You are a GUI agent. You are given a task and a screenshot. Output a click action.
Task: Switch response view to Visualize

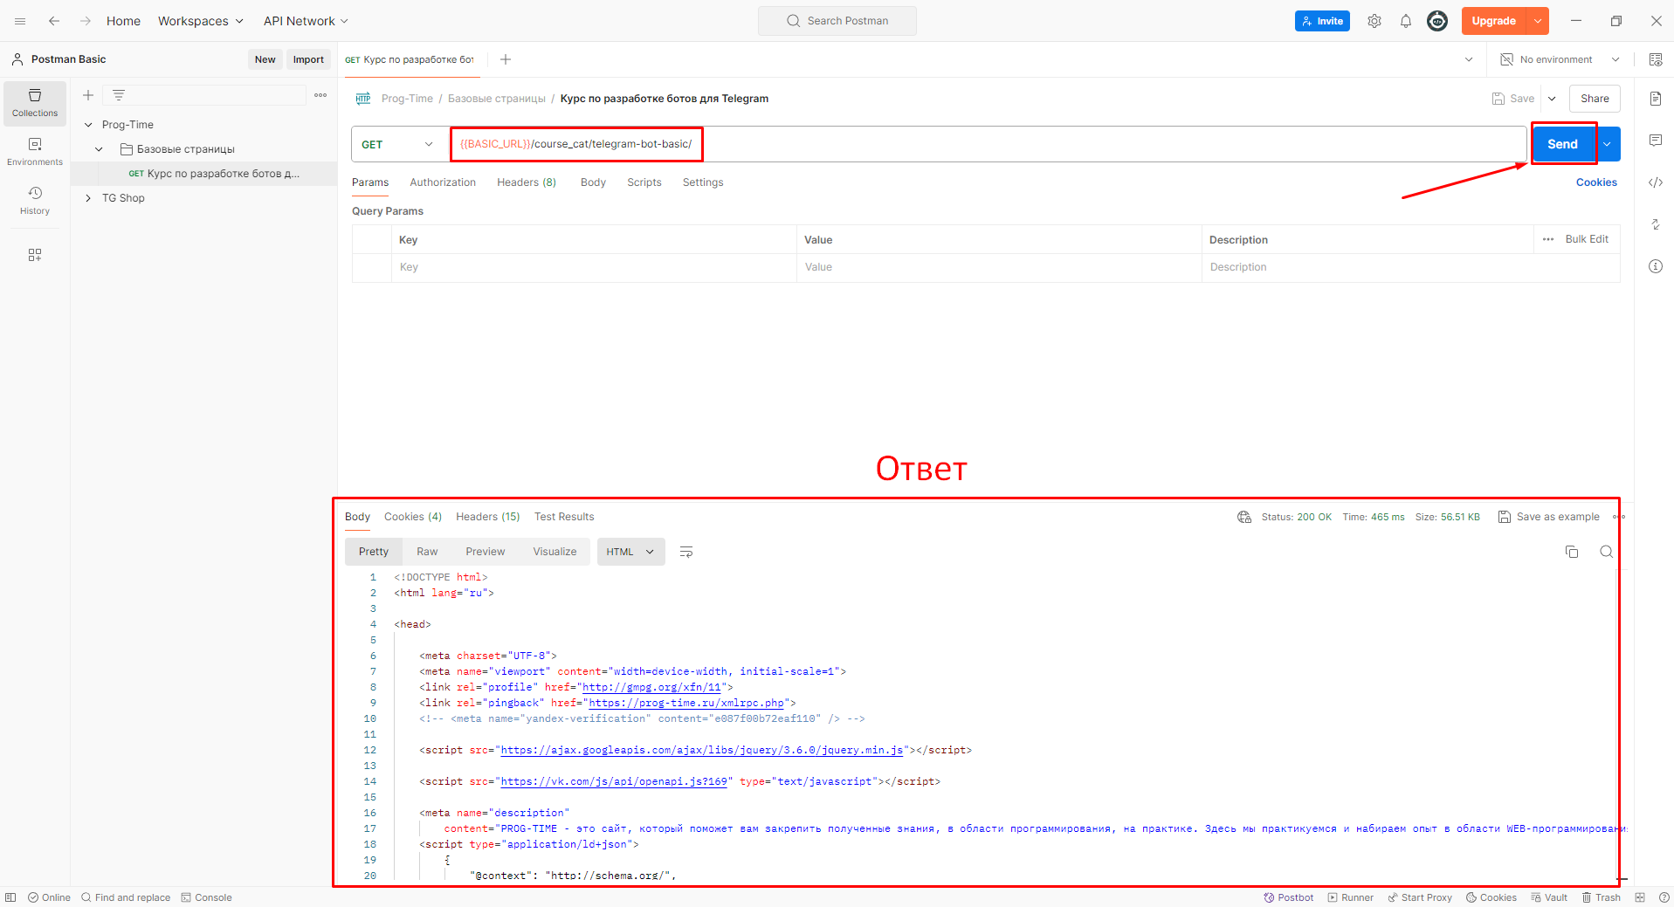pyautogui.click(x=555, y=552)
